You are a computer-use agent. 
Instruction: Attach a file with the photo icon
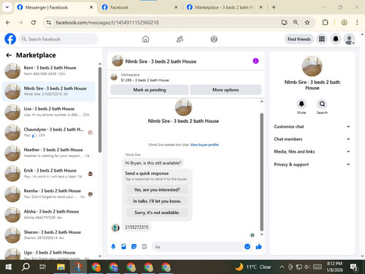[x=123, y=247]
